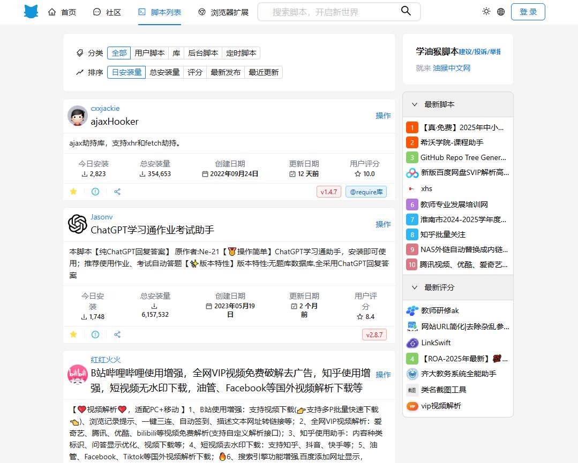Screen dimensions: 578x463
Task: Sort by 最近更新
Action: click(x=264, y=72)
